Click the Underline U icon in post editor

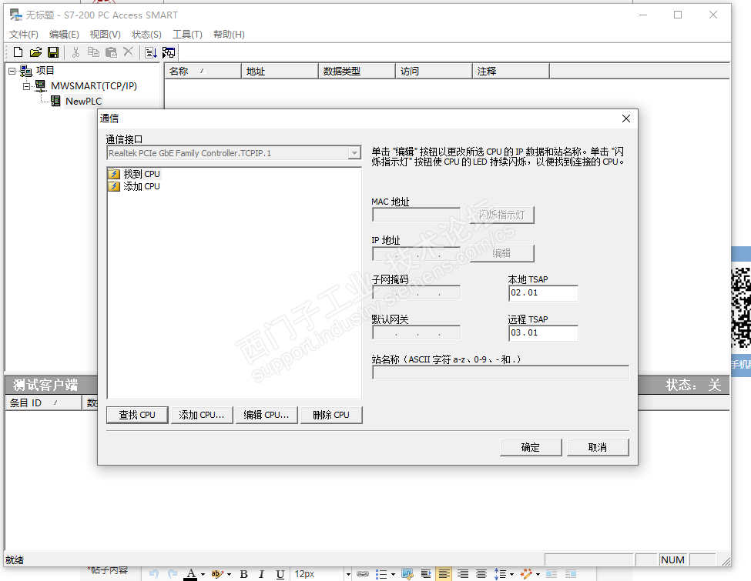click(280, 574)
